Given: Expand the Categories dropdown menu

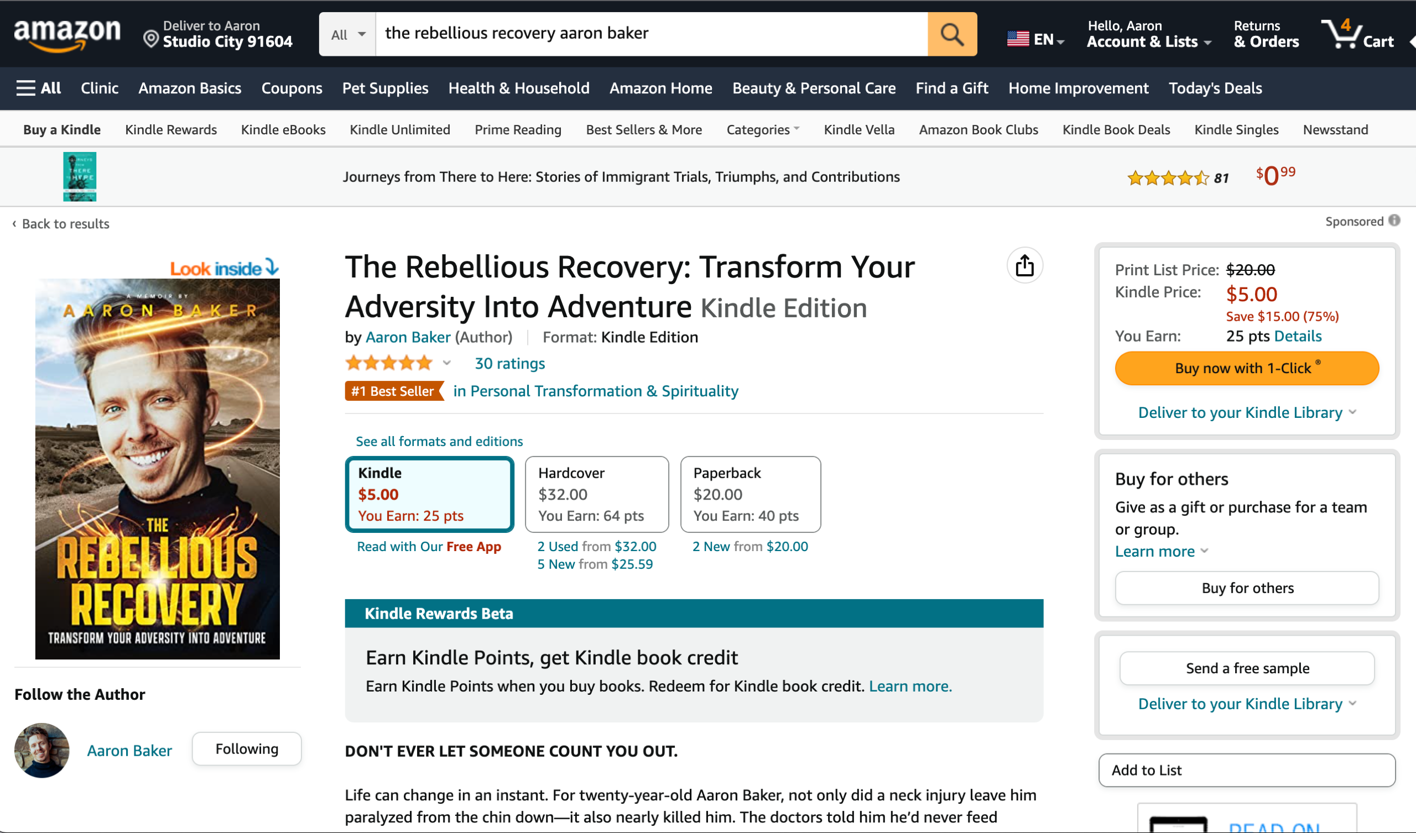Looking at the screenshot, I should point(763,130).
